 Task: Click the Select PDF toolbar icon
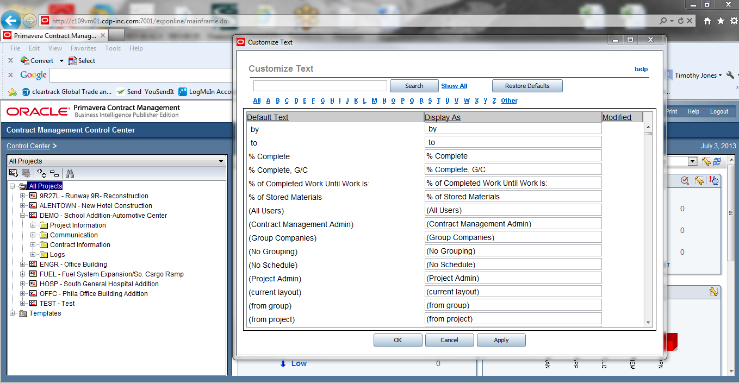click(x=72, y=61)
